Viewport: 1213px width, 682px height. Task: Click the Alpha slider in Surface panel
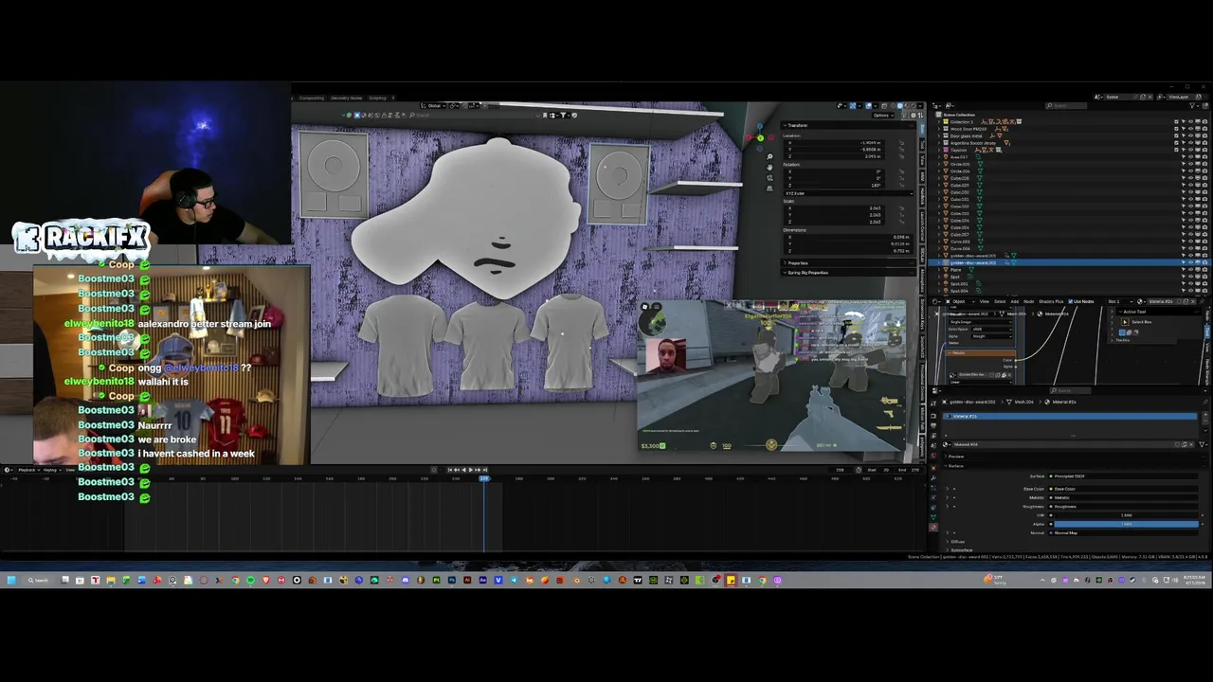point(1126,524)
